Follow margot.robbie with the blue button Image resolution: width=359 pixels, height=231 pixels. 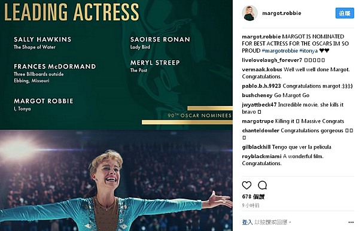tap(345, 13)
